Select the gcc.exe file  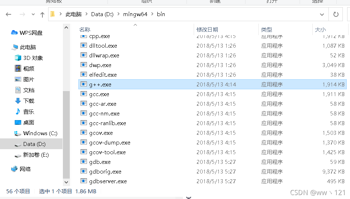(99, 94)
